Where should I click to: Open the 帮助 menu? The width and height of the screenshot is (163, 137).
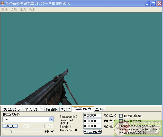32,9
